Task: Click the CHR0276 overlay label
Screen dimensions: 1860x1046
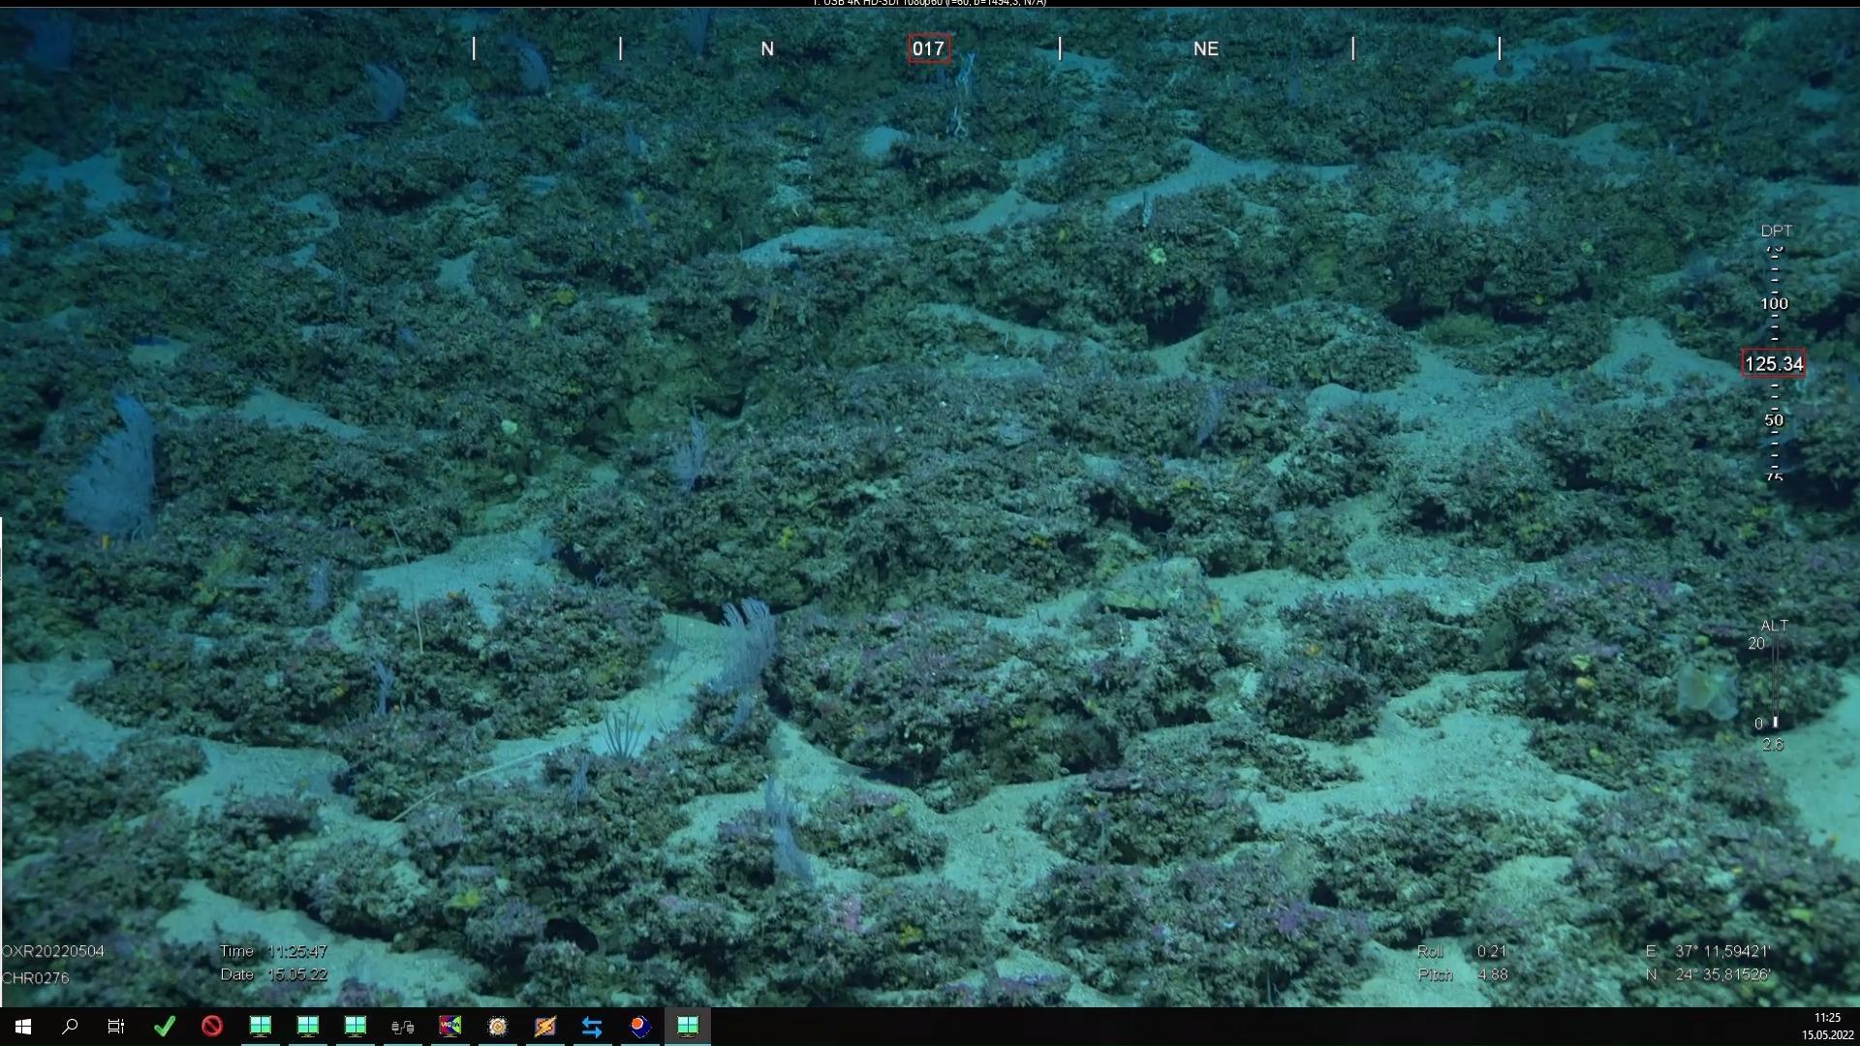Action: point(36,978)
